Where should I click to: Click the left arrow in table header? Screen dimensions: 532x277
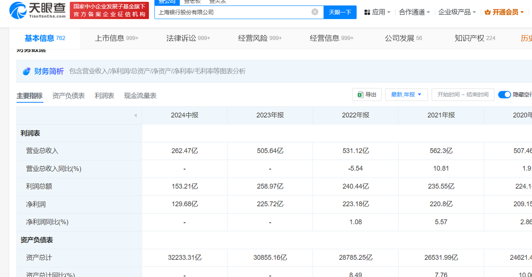pyautogui.click(x=135, y=115)
